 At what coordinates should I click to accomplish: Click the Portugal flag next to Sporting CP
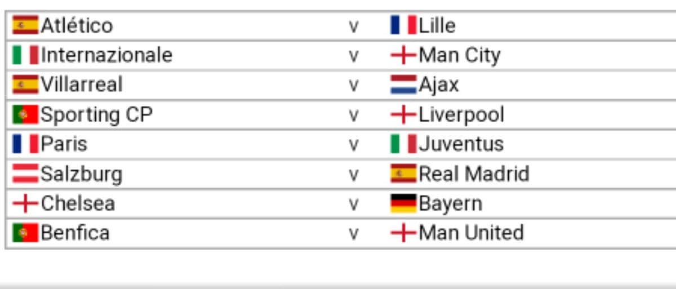point(25,115)
